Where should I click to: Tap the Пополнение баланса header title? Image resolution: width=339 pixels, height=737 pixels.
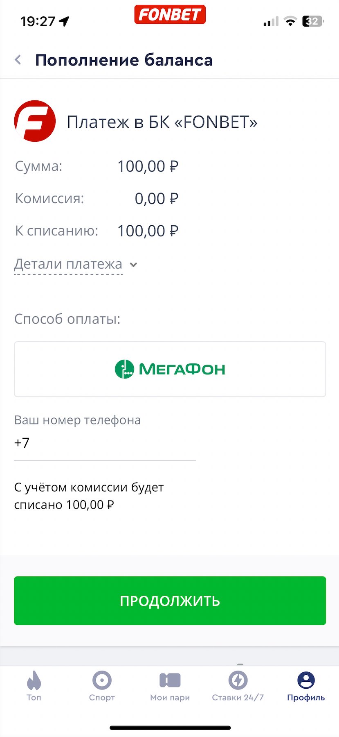(124, 60)
